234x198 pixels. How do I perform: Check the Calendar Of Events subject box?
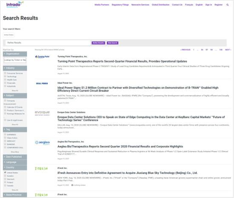pyautogui.click(x=5, y=107)
